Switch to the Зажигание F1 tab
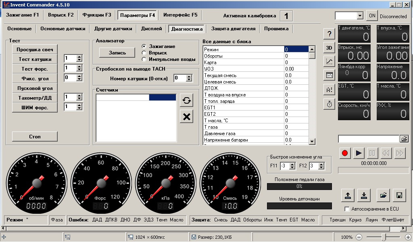This screenshot has height=242, width=413. [x=23, y=15]
